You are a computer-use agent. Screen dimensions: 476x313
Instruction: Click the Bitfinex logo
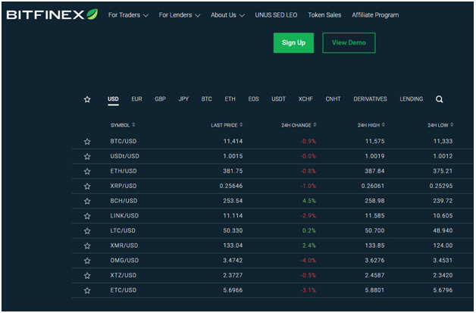pos(52,14)
